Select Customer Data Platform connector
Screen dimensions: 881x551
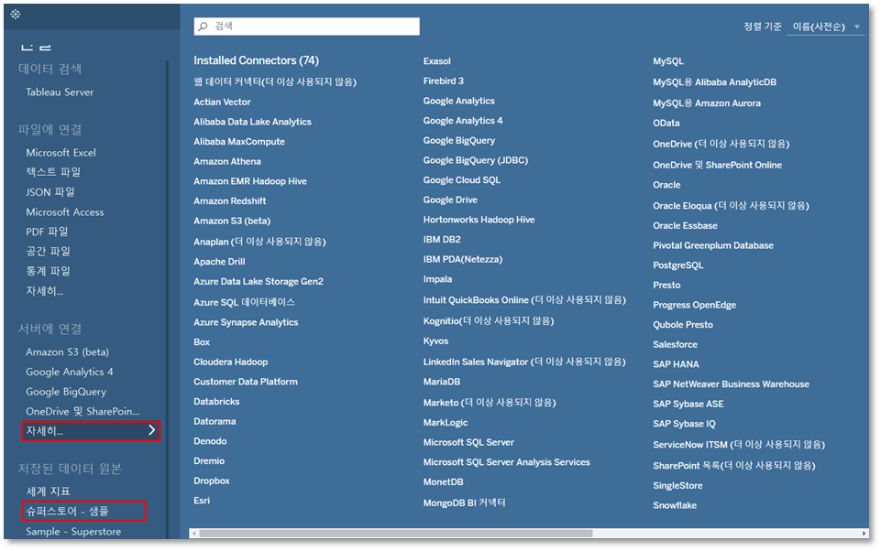246,382
